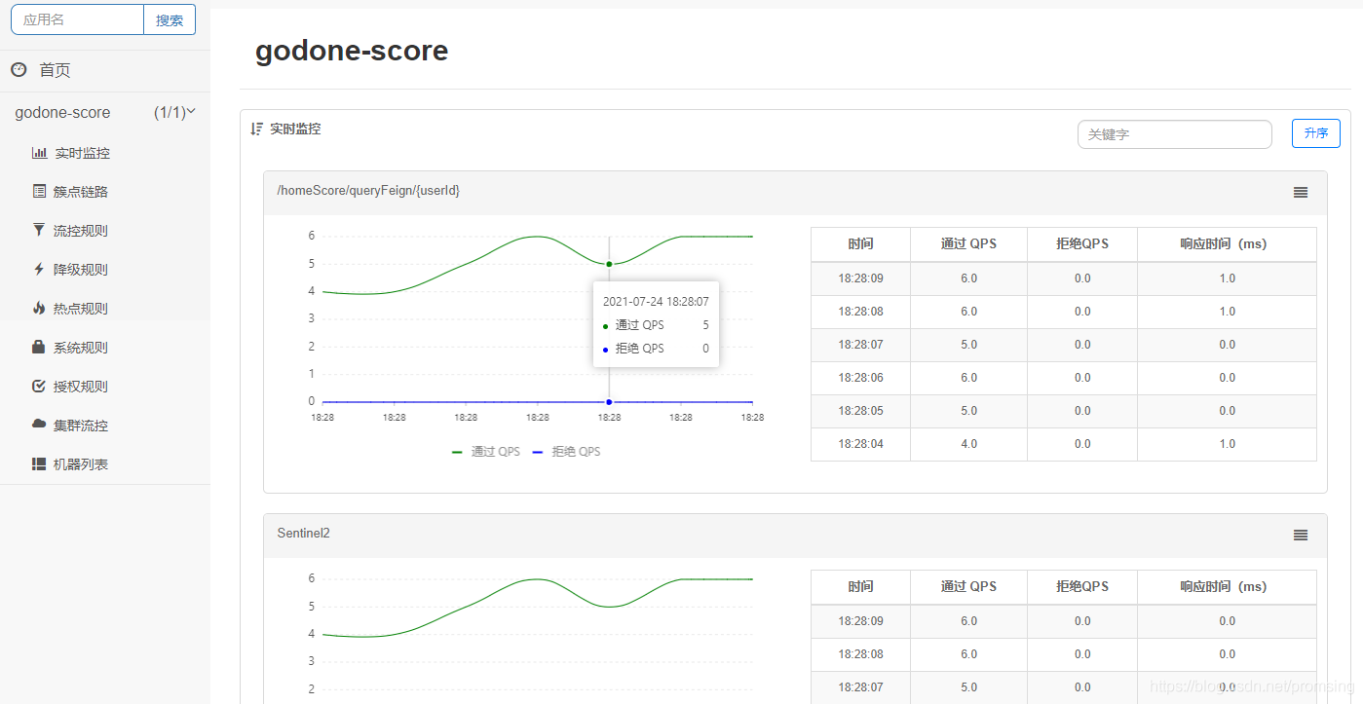Click the list icon beside 簇点链路
Viewport: 1363px width, 704px height.
coord(39,192)
